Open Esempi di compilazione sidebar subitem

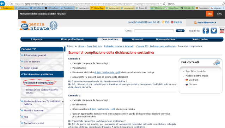40,83
